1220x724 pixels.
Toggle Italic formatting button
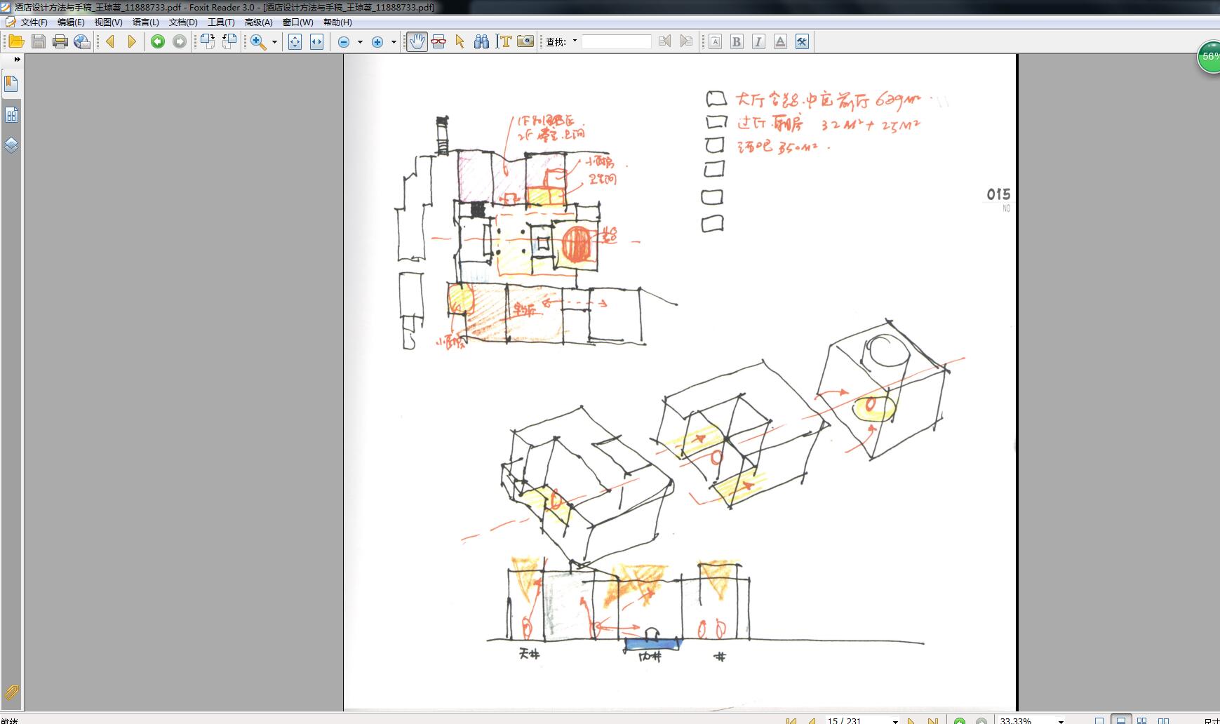(x=758, y=41)
